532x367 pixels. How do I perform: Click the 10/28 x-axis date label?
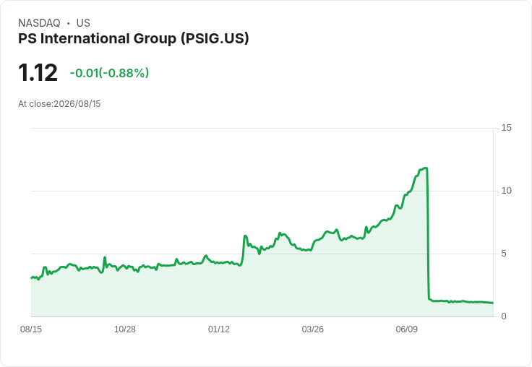[125, 329]
